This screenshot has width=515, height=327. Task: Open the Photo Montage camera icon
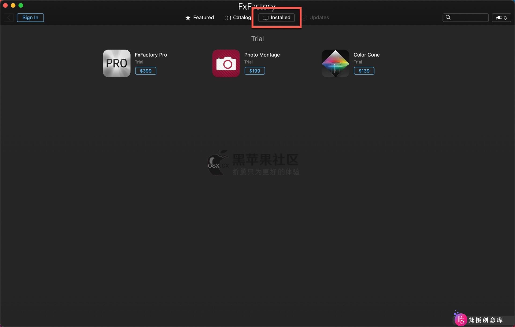click(226, 63)
